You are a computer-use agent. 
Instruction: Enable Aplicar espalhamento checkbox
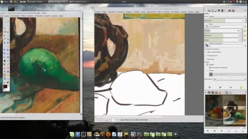[x=206, y=52]
